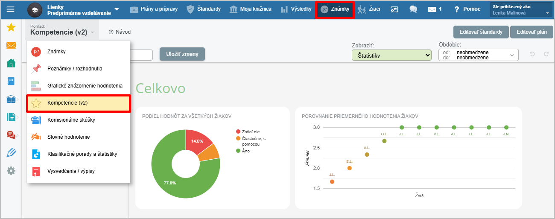Click the screen cast icon in top bar

[394, 9]
